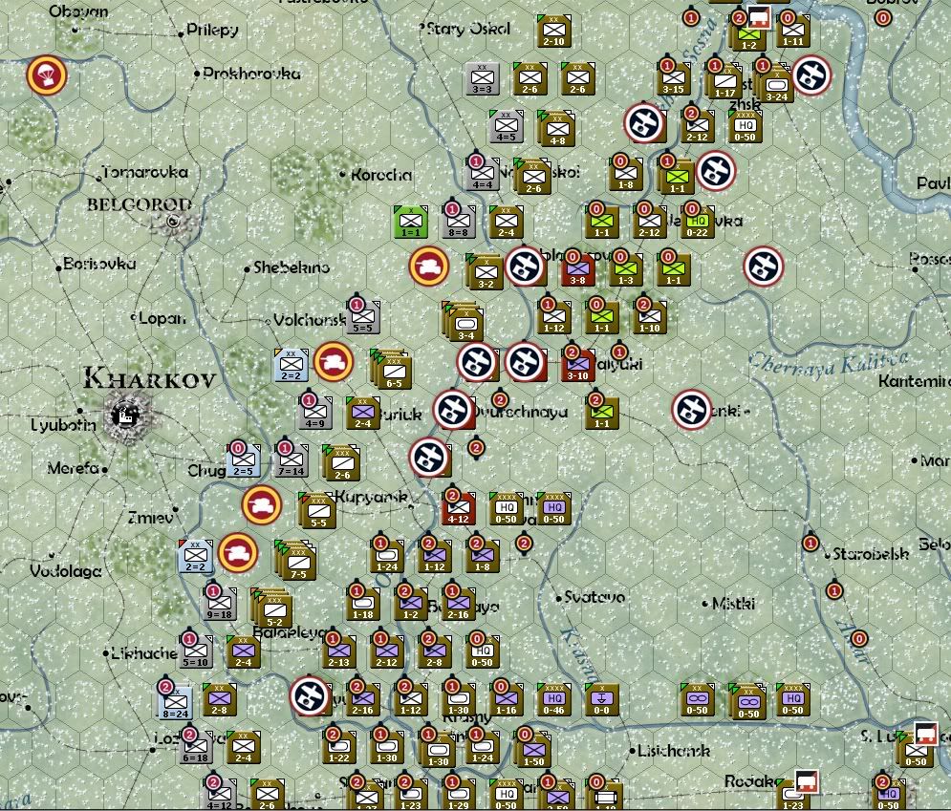Select the Korocha town label

pyautogui.click(x=381, y=175)
